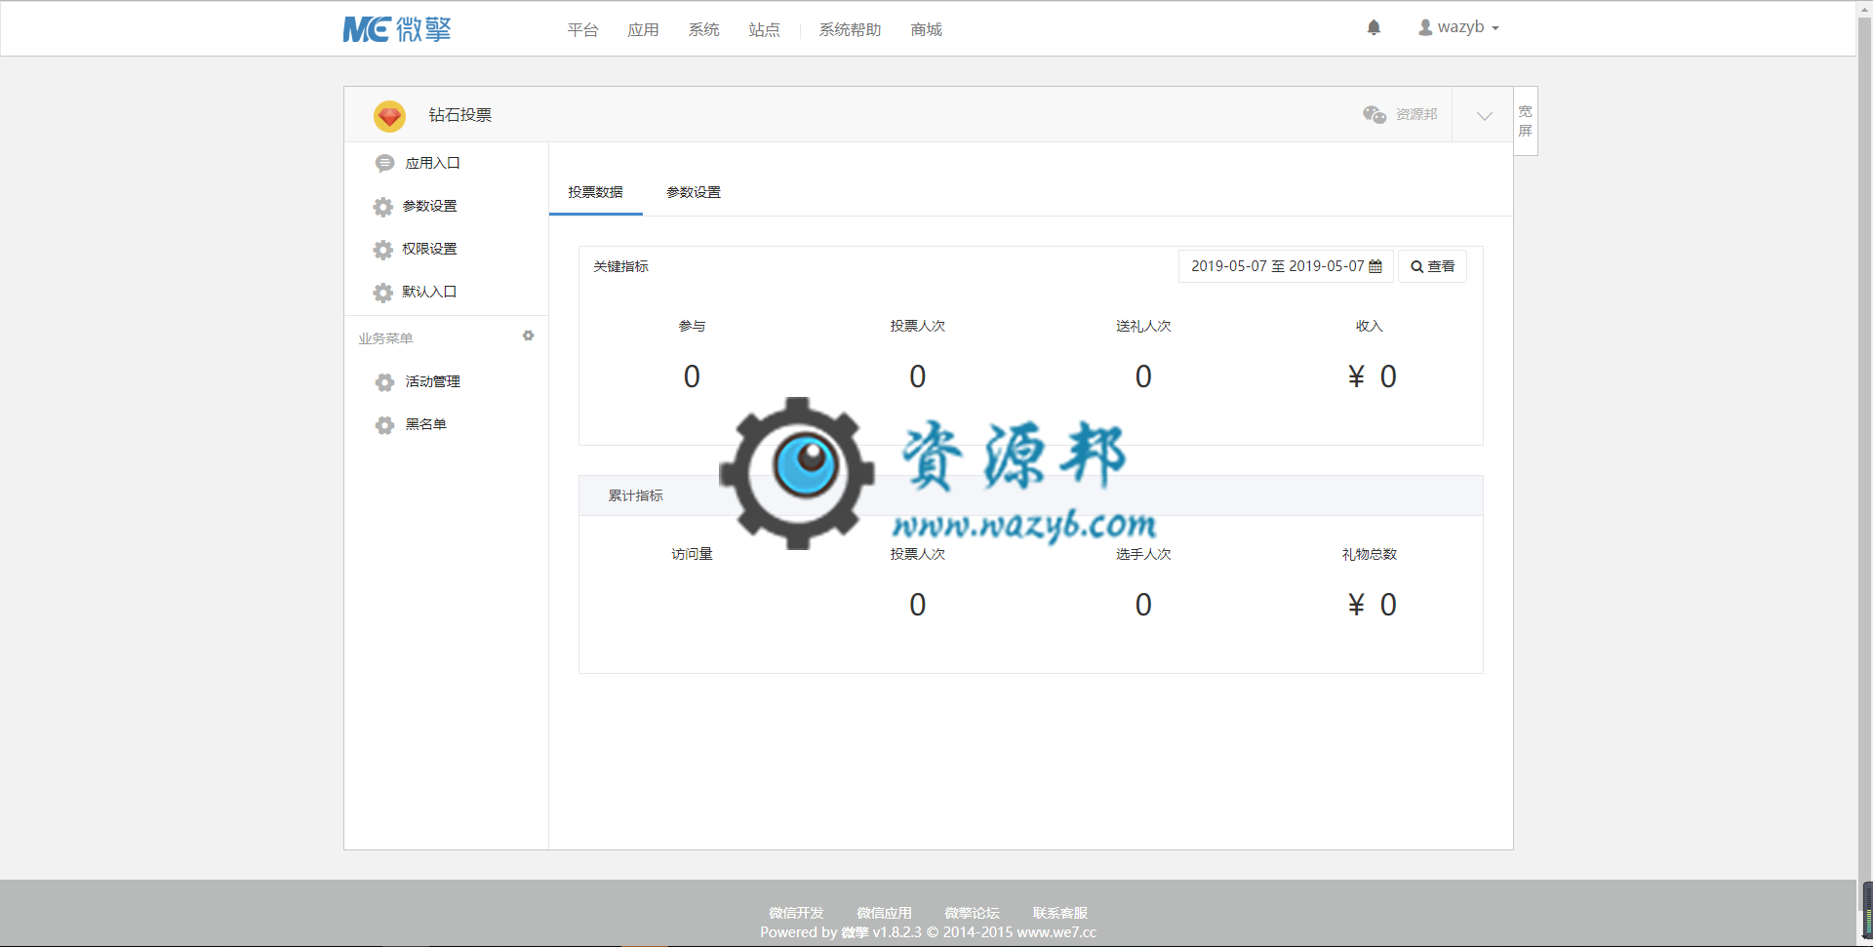Open 黑名单 in the sidebar
Screen dimensions: 1873x947
[x=426, y=424]
